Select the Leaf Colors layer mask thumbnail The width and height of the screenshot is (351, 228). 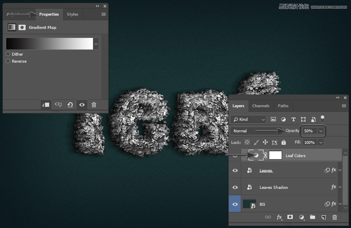coord(275,155)
